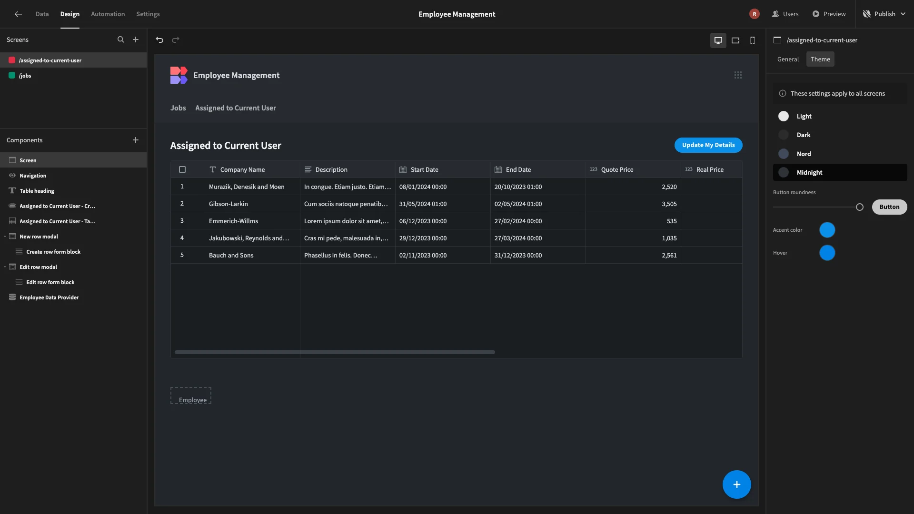
Task: Click the undo arrow icon
Action: click(159, 40)
